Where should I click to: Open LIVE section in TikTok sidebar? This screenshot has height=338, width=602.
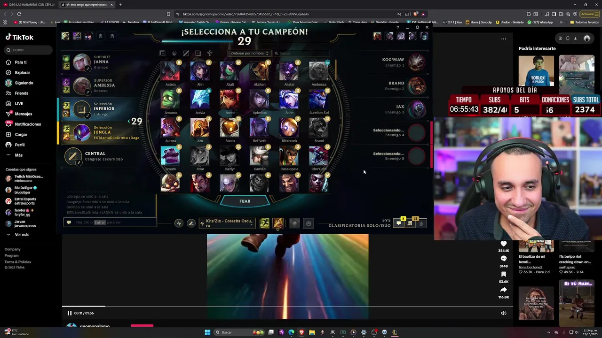19,103
